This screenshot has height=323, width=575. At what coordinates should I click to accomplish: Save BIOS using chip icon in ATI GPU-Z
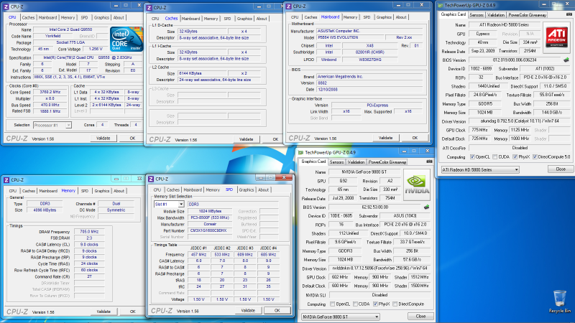click(566, 60)
